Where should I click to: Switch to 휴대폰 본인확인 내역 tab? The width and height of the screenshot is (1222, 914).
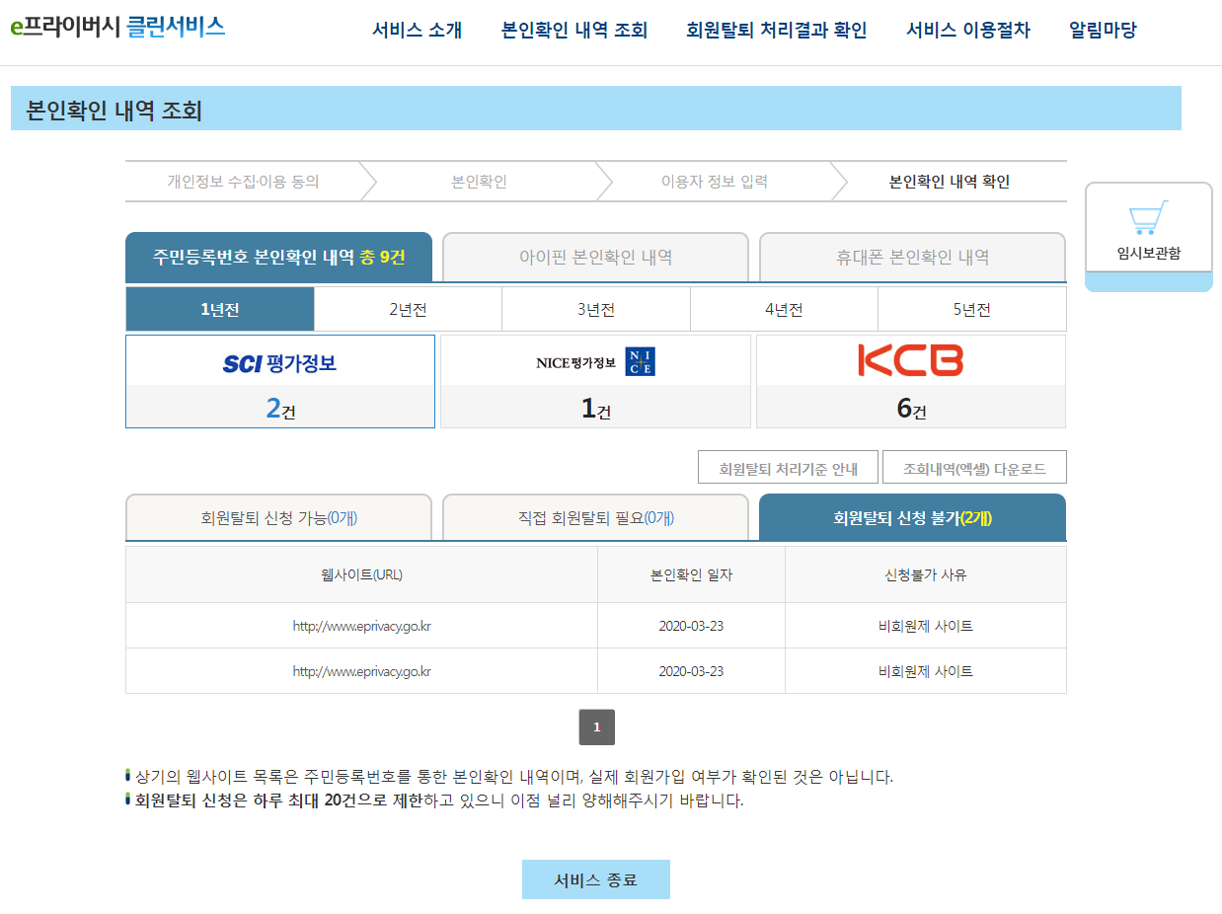912,258
